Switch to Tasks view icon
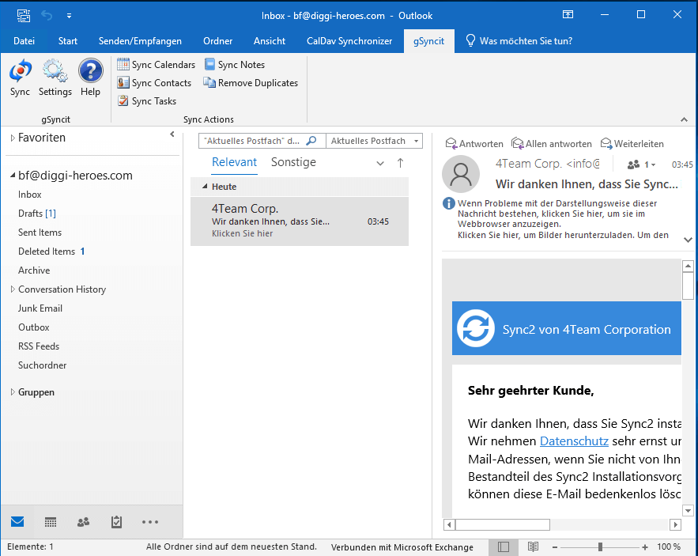This screenshot has height=556, width=698. [116, 522]
